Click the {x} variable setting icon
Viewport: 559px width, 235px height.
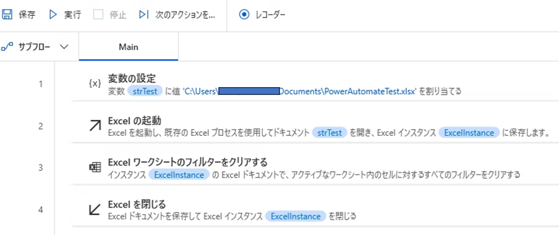pos(94,84)
